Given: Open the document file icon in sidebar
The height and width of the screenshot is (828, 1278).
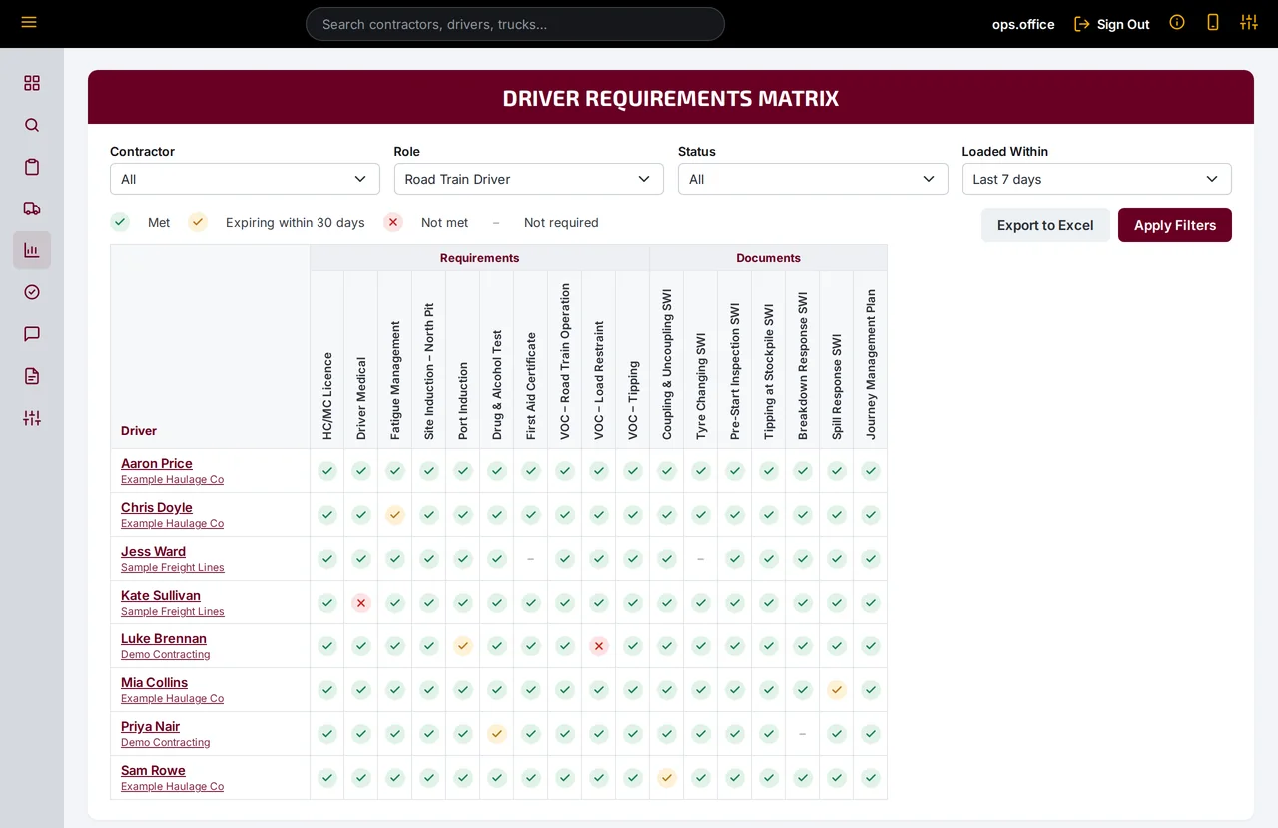Looking at the screenshot, I should [x=32, y=376].
